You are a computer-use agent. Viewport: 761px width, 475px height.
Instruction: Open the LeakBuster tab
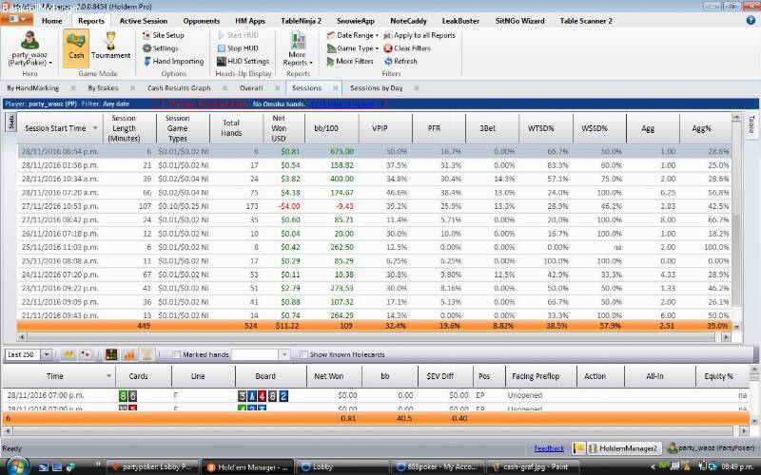(x=460, y=21)
